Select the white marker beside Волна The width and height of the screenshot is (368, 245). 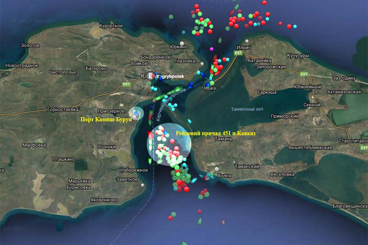(217, 169)
